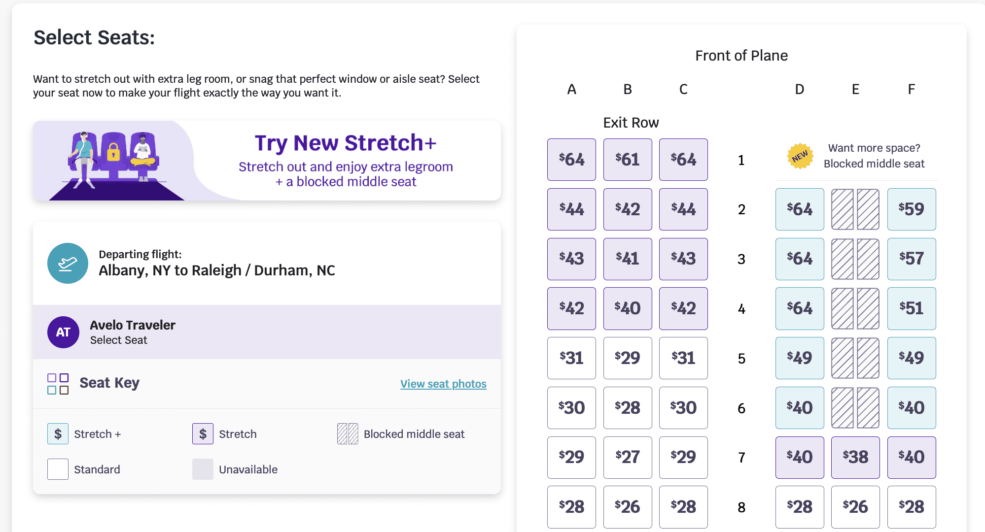
Task: Click the AT traveler avatar
Action: pos(63,332)
